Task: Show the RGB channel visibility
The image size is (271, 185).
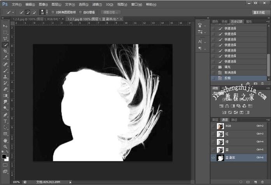Action: point(213,126)
